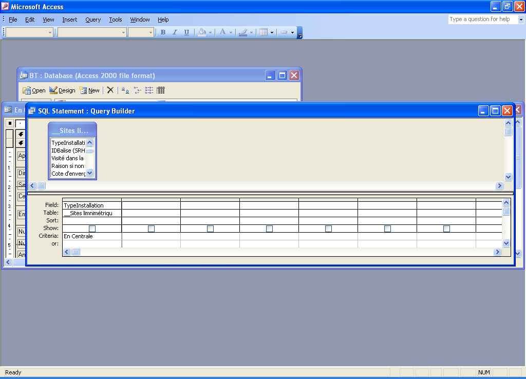526x379 pixels.
Task: Click the Delete X icon in Database window
Action: click(110, 90)
